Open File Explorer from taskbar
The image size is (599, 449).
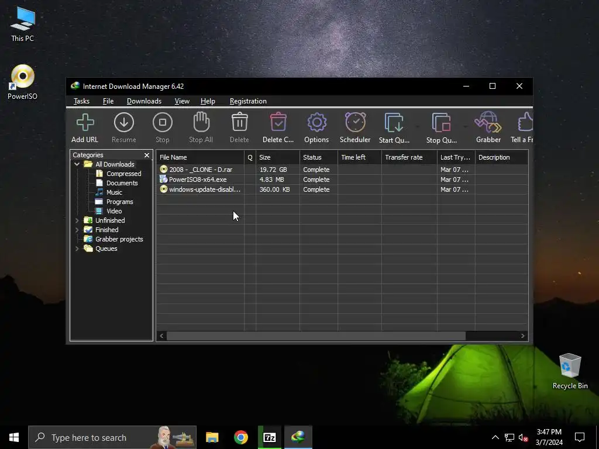click(212, 437)
